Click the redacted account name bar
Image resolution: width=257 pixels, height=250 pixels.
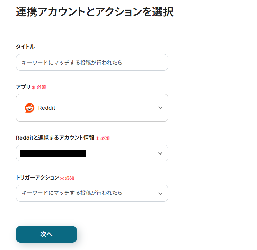click(53, 153)
